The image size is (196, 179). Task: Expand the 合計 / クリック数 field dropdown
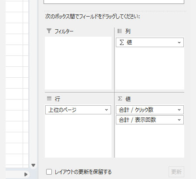coord(179,110)
